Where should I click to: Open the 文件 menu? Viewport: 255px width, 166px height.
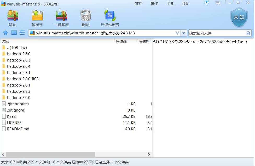click(138, 3)
